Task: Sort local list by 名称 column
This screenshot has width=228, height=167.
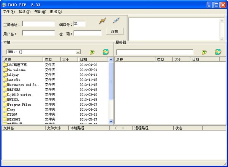Action: click(23, 59)
